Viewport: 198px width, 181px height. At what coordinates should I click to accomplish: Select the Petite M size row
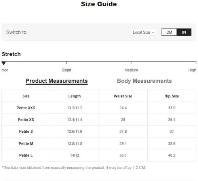(99, 143)
